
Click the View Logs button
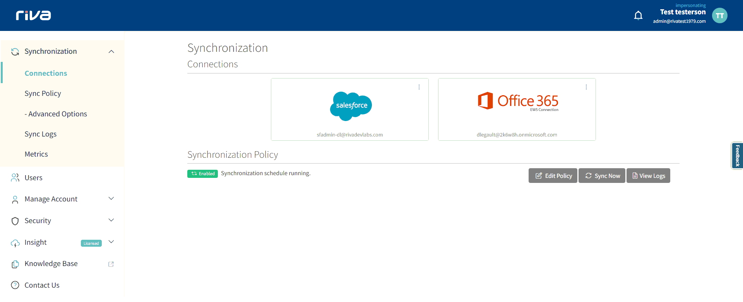pos(648,176)
